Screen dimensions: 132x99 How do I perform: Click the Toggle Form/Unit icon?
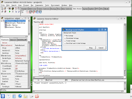(19, 9)
